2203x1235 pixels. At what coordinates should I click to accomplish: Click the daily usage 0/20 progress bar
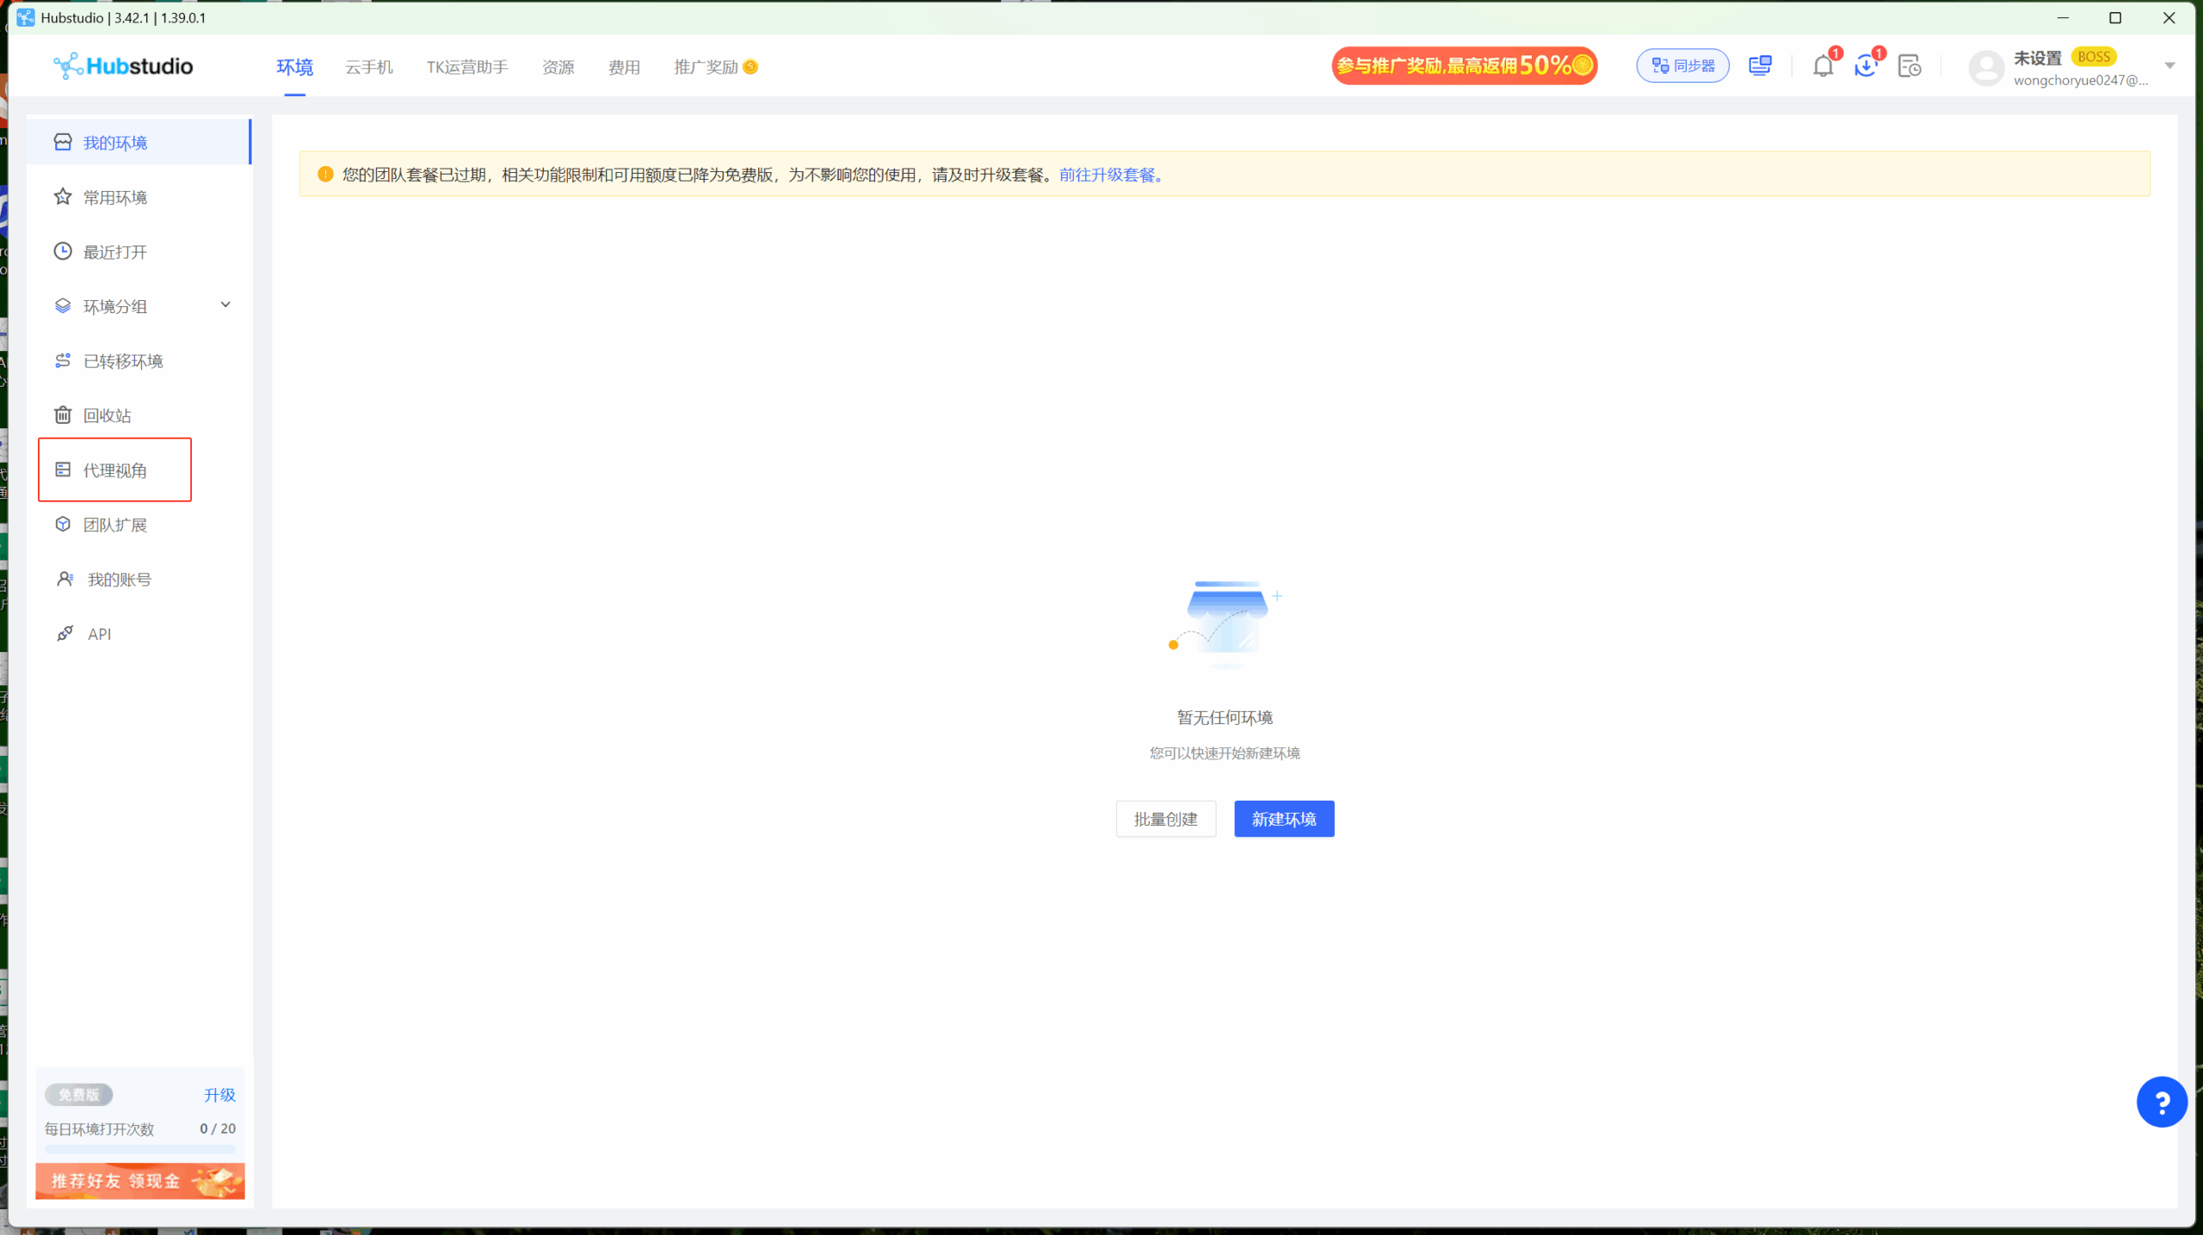coord(140,1150)
